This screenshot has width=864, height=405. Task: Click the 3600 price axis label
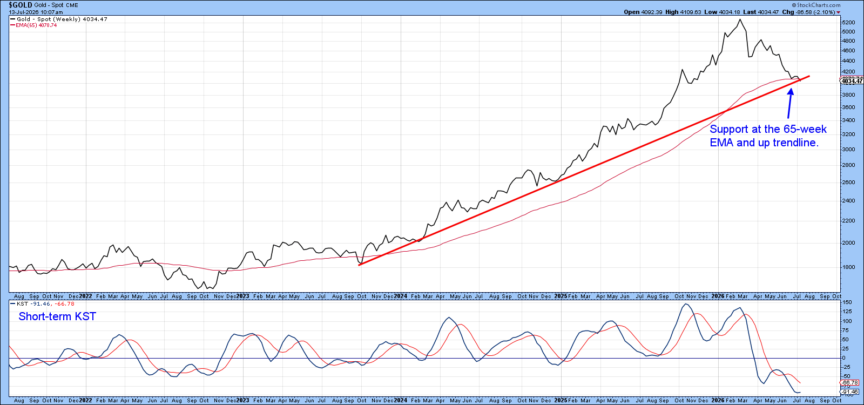(x=848, y=107)
